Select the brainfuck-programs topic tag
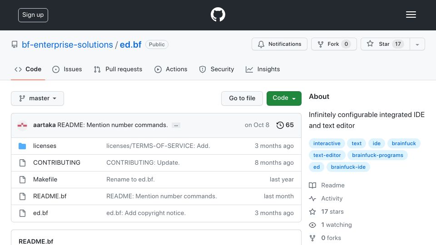 377,155
